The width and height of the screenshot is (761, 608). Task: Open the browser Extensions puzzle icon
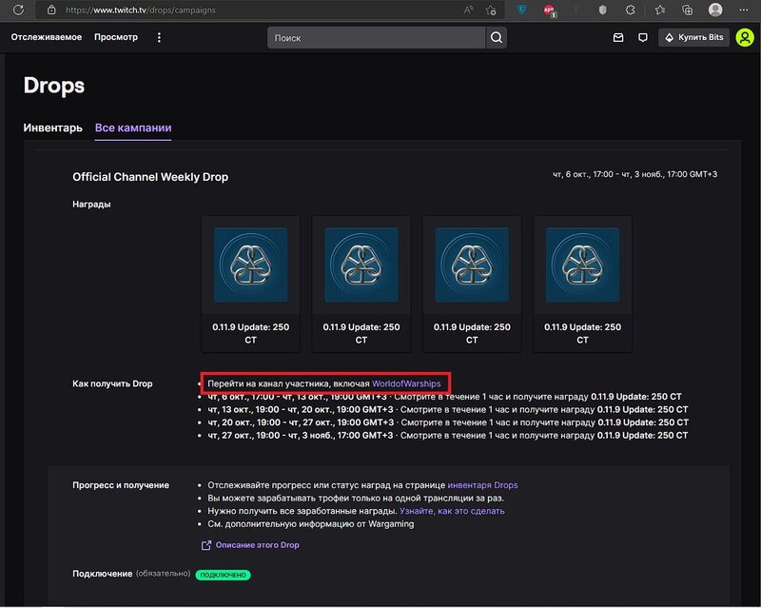coord(630,10)
